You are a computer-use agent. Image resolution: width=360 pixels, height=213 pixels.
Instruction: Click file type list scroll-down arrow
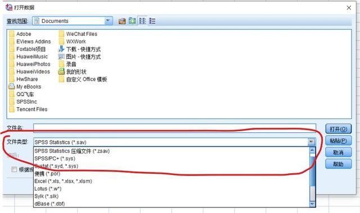click(312, 204)
